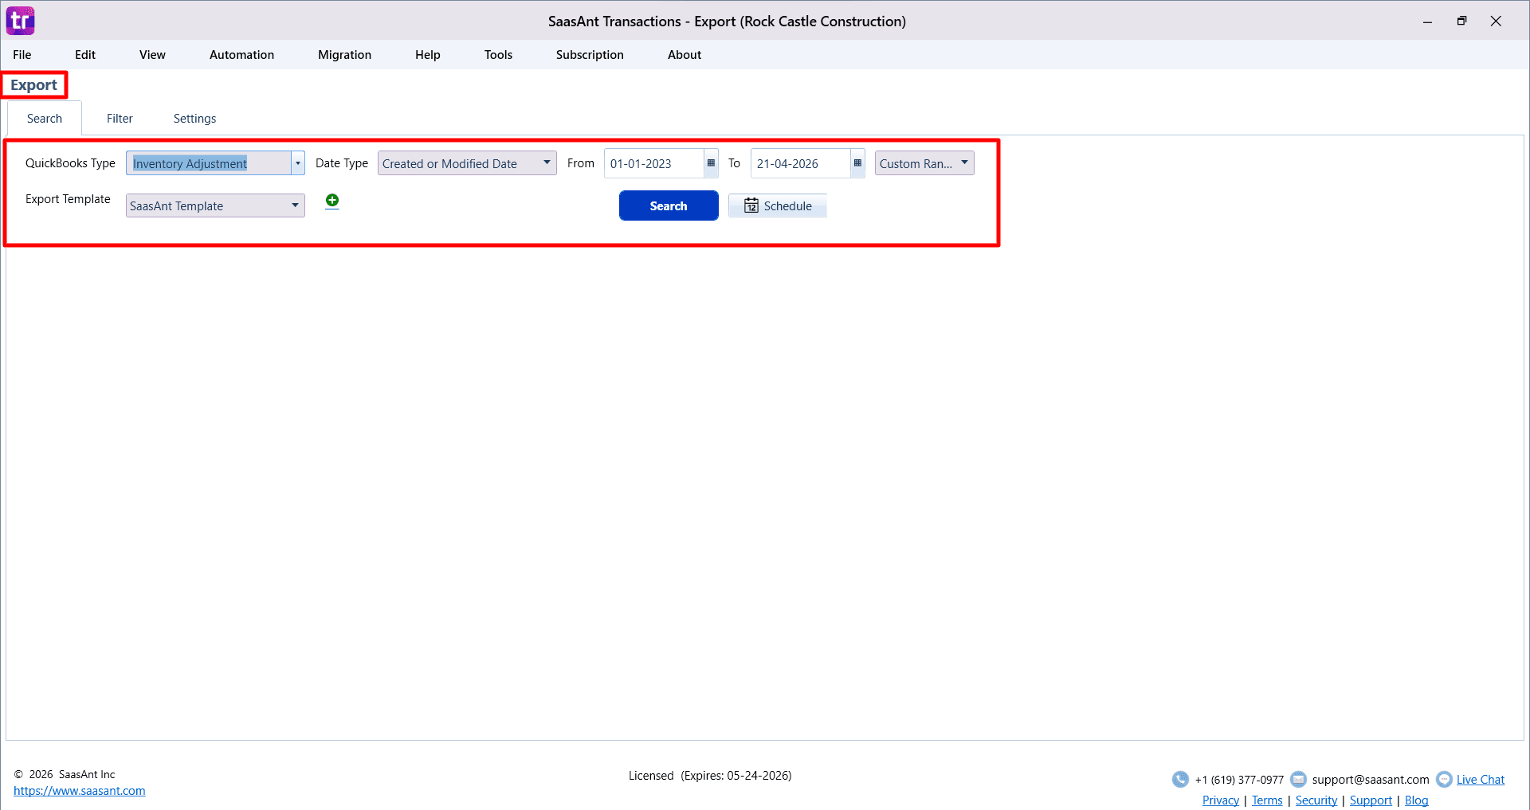Open the Tools menu
1530x810 pixels.
(498, 54)
